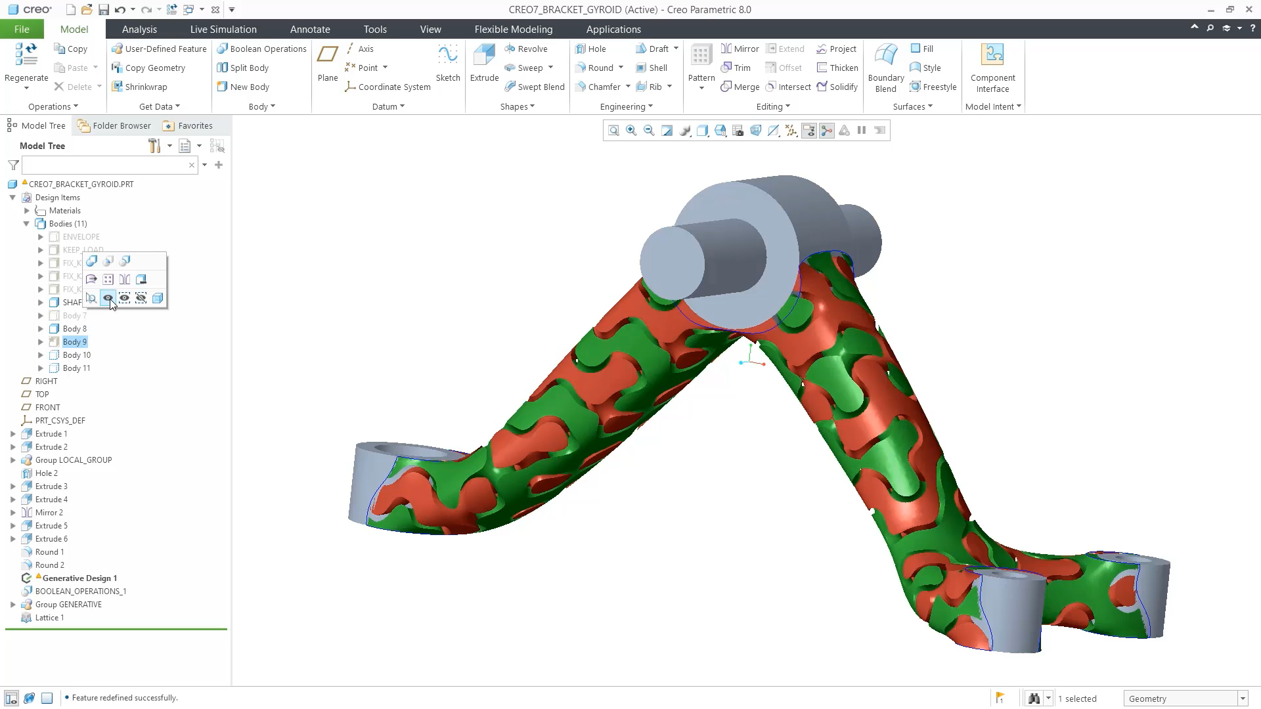
Task: Open the model tree settings icon
Action: pos(154,146)
